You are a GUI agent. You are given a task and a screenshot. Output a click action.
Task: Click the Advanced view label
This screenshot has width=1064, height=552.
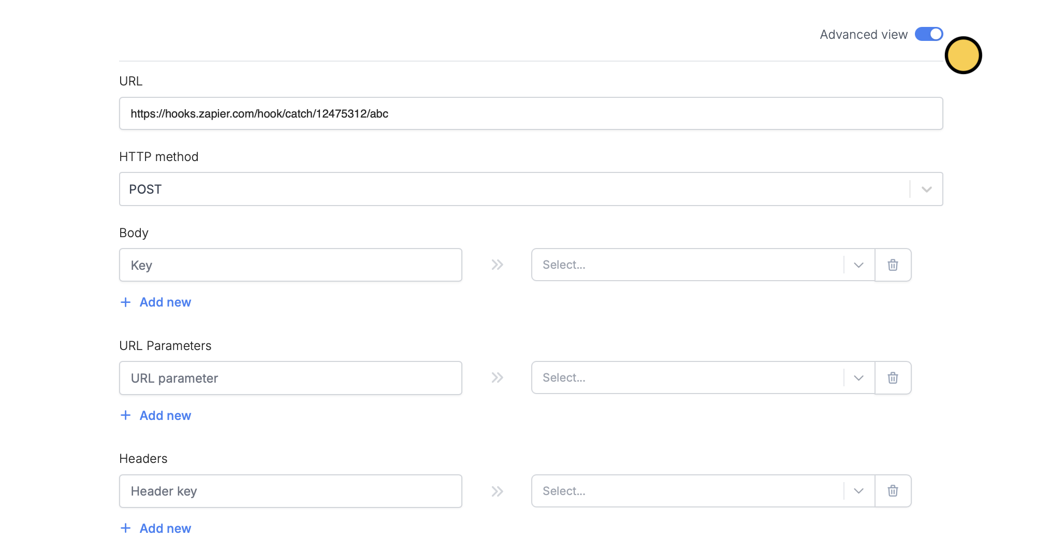coord(863,34)
